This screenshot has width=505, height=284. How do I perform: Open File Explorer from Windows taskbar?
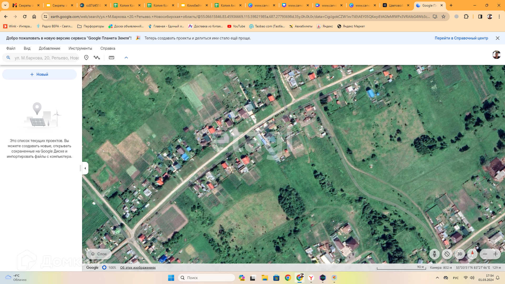click(x=265, y=278)
